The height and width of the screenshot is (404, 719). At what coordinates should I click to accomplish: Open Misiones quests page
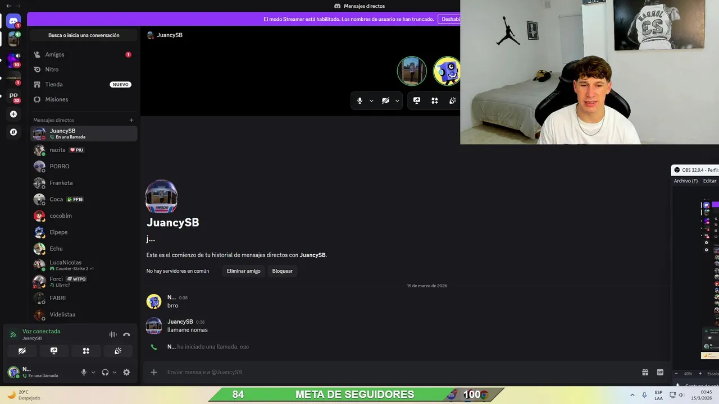click(84, 99)
